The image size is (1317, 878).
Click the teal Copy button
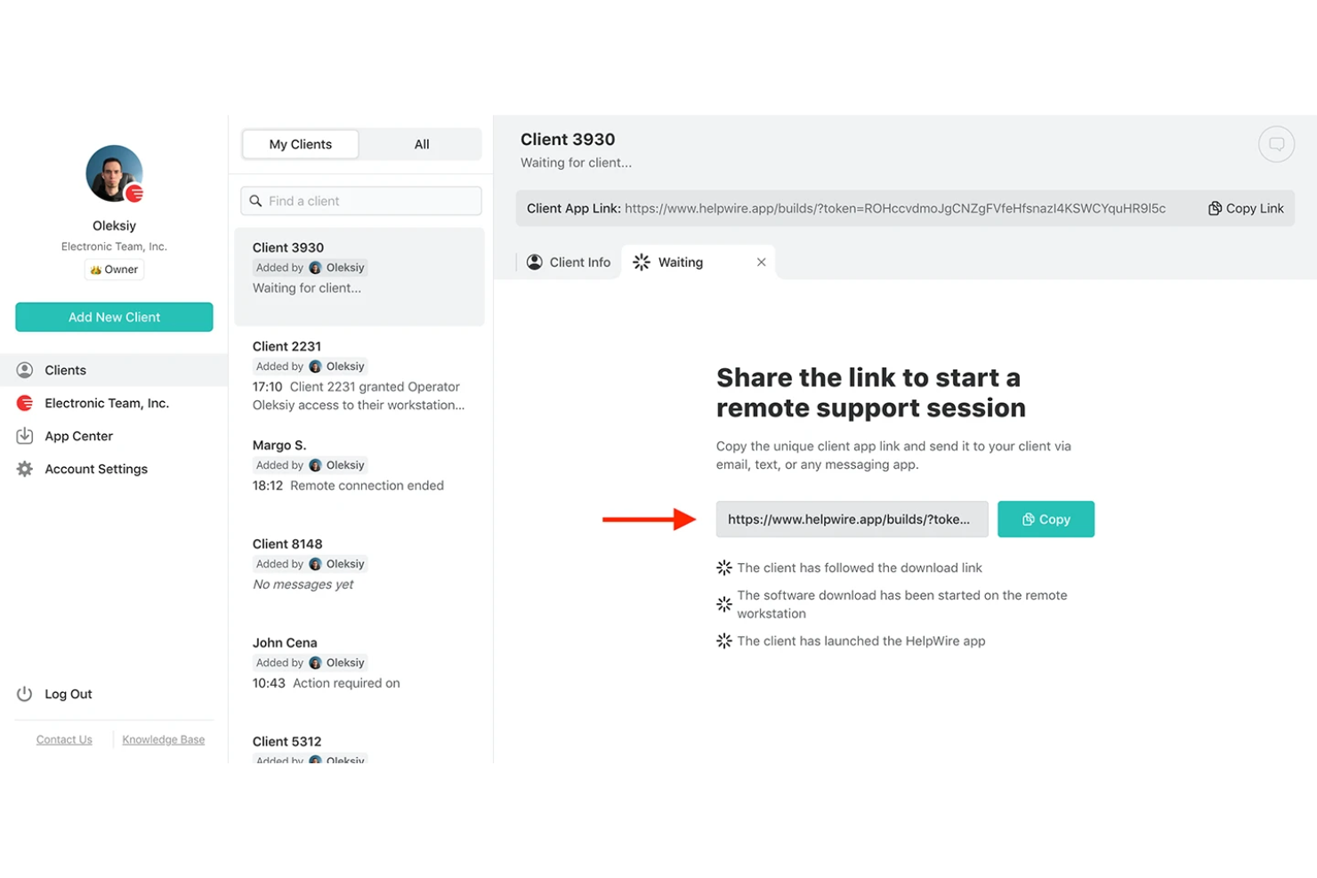point(1046,520)
